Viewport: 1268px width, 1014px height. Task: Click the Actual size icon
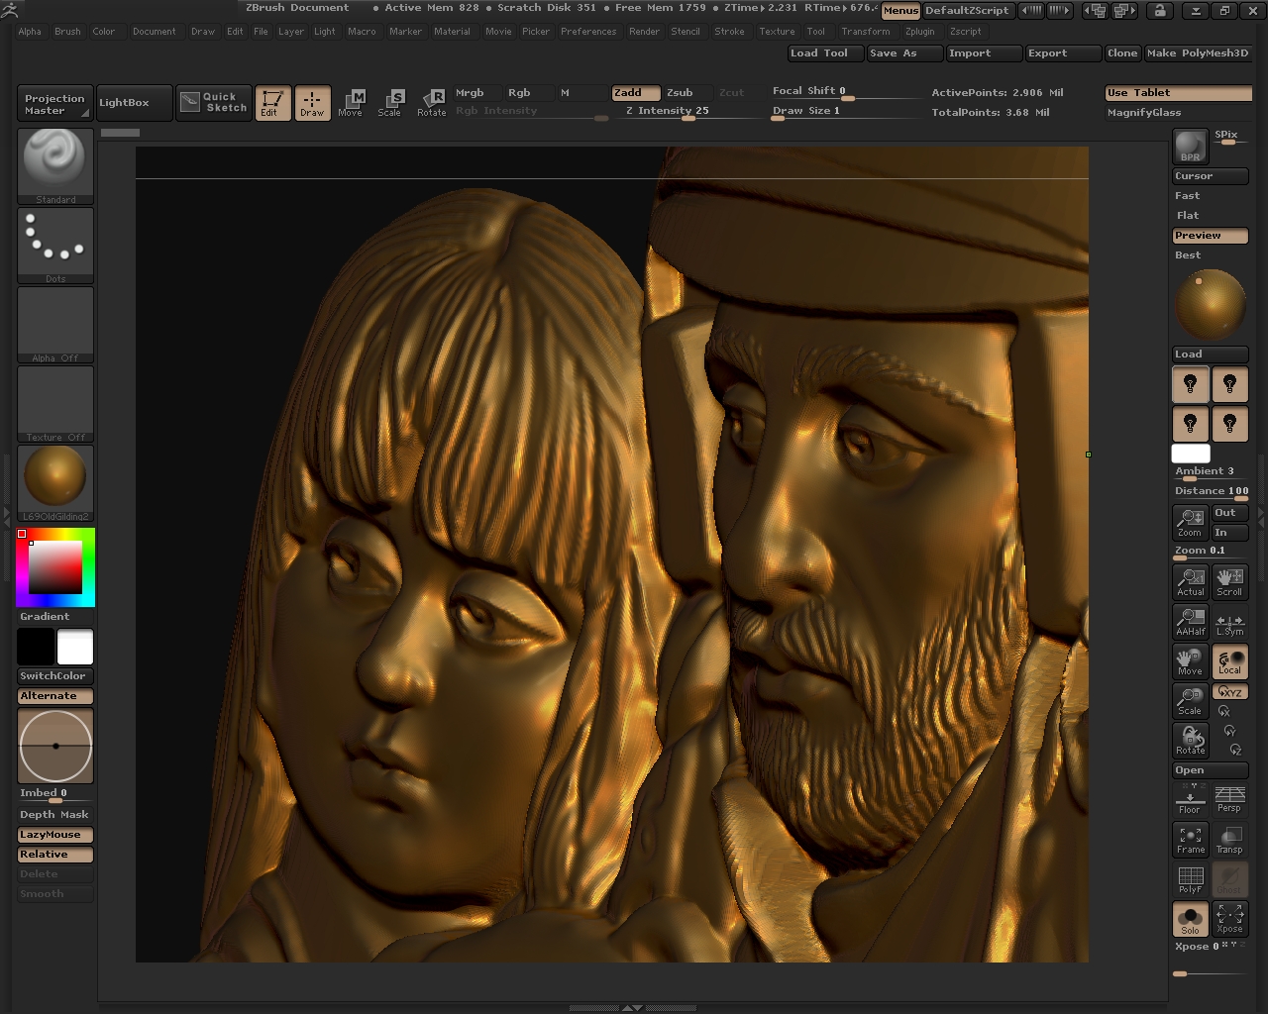point(1190,582)
